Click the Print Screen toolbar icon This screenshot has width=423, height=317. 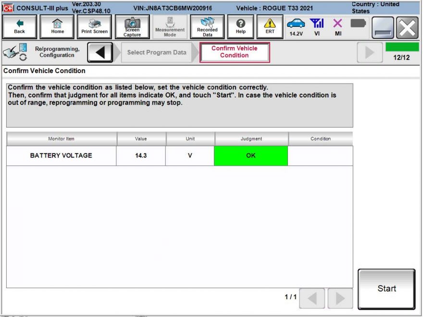point(94,26)
